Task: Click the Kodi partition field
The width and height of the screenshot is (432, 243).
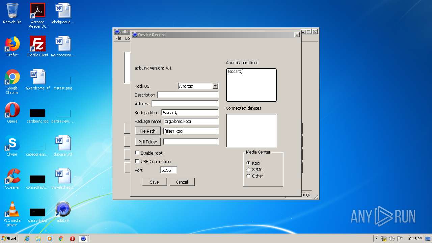Action: pos(190,112)
